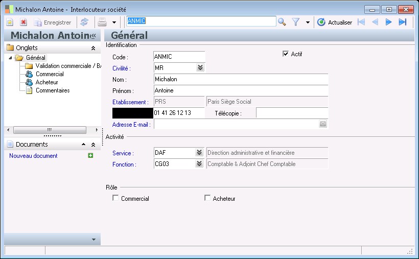Viewport: 419px width, 259px height.
Task: Click the envelope icon in e-mail field
Action: coord(323,124)
